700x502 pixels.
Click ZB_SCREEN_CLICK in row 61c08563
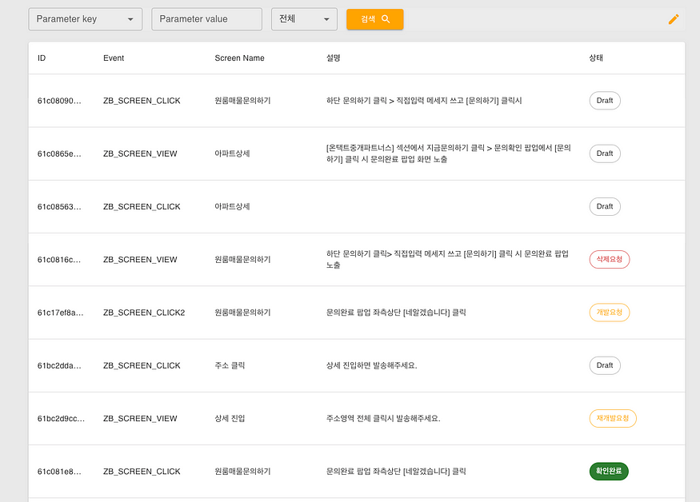pos(142,207)
